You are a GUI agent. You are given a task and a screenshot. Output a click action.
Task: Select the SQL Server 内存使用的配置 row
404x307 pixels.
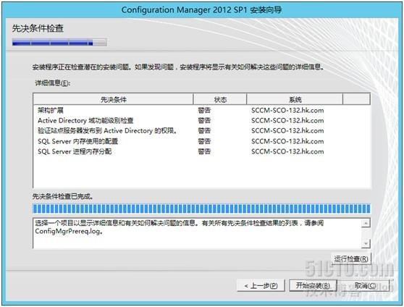coord(202,141)
